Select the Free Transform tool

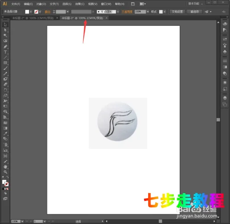(5, 106)
